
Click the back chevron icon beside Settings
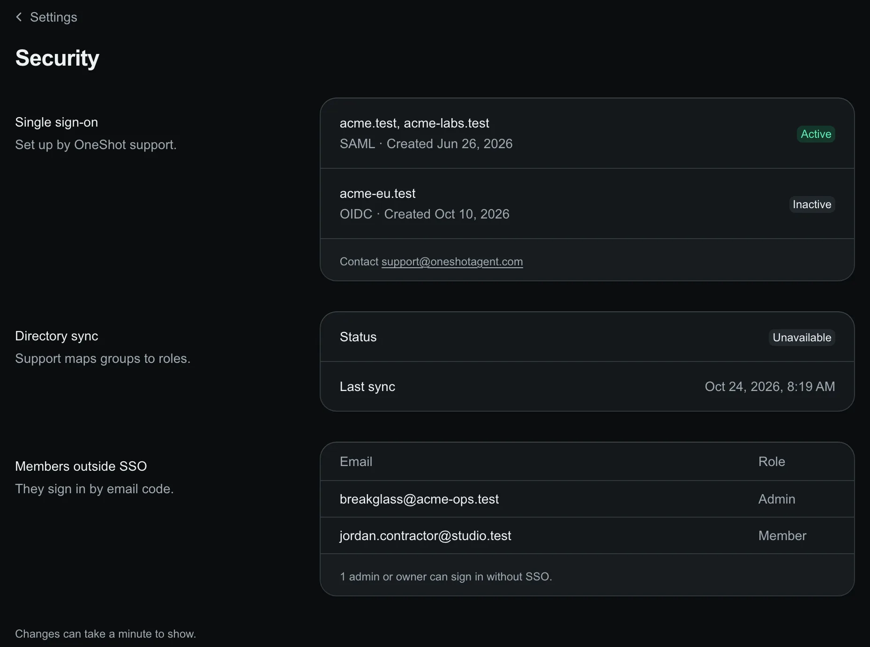(19, 17)
